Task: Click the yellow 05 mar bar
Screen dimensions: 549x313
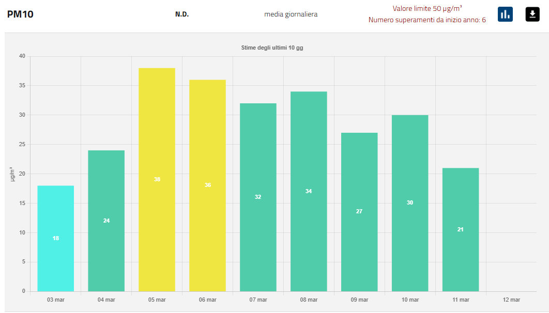Action: coord(157,179)
